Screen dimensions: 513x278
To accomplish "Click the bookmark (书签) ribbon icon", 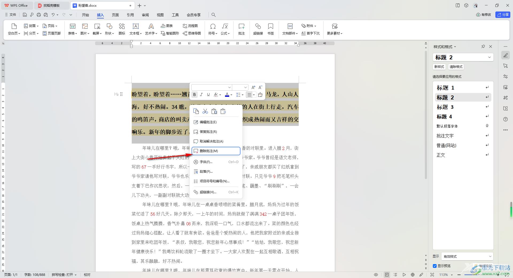I will (271, 29).
